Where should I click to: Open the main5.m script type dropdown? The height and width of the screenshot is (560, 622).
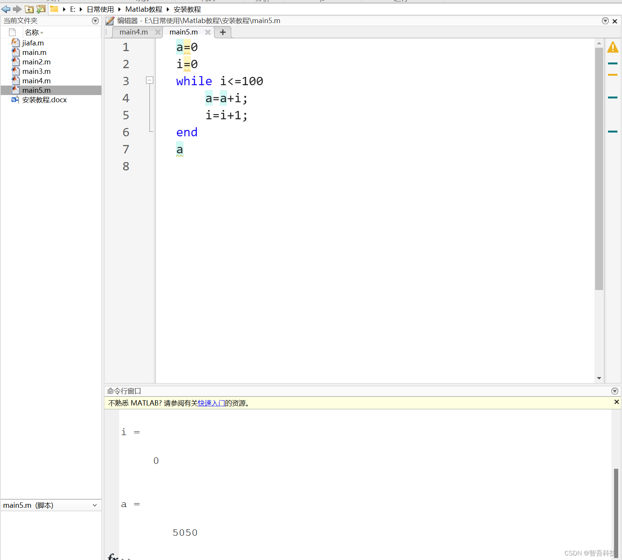coord(95,505)
